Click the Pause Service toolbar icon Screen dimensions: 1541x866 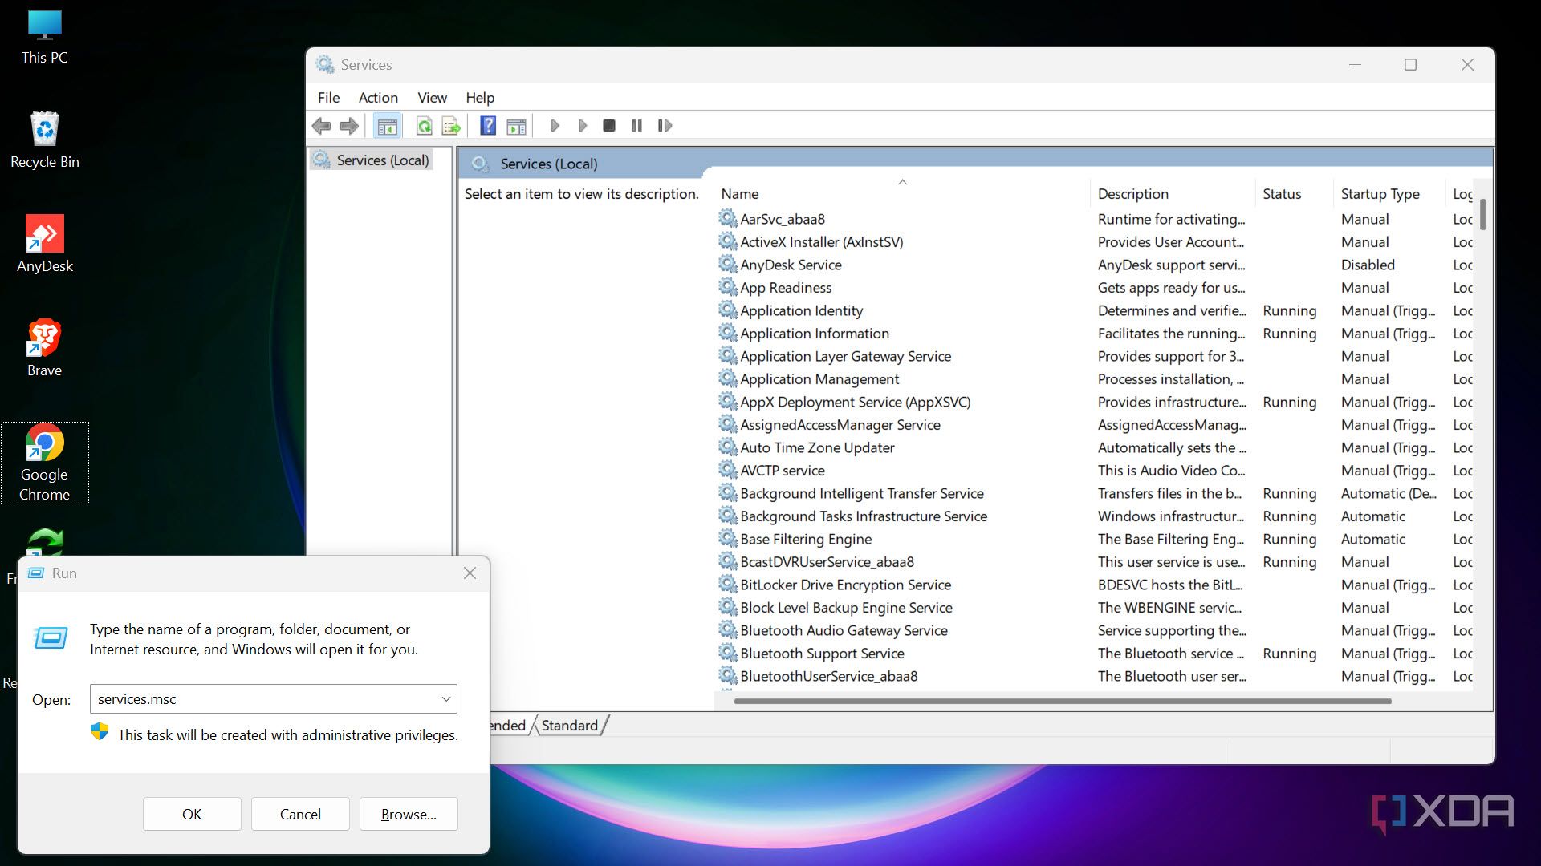pyautogui.click(x=636, y=126)
